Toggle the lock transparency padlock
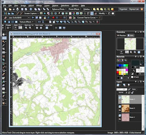Image resolution: width=146 pixels, height=135 pixels. tap(132, 93)
